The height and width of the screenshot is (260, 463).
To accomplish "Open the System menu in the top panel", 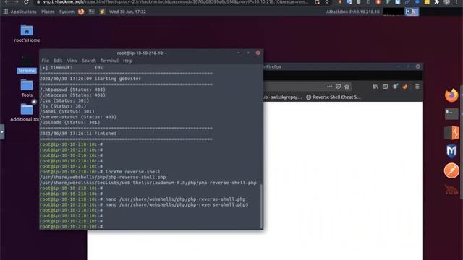I will 67,12.
